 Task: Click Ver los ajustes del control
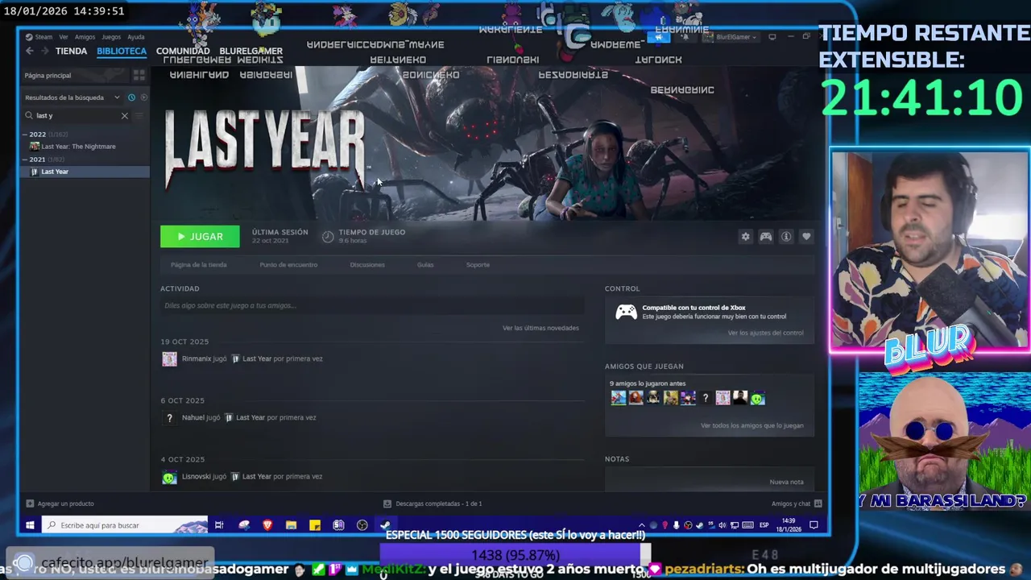click(x=765, y=333)
